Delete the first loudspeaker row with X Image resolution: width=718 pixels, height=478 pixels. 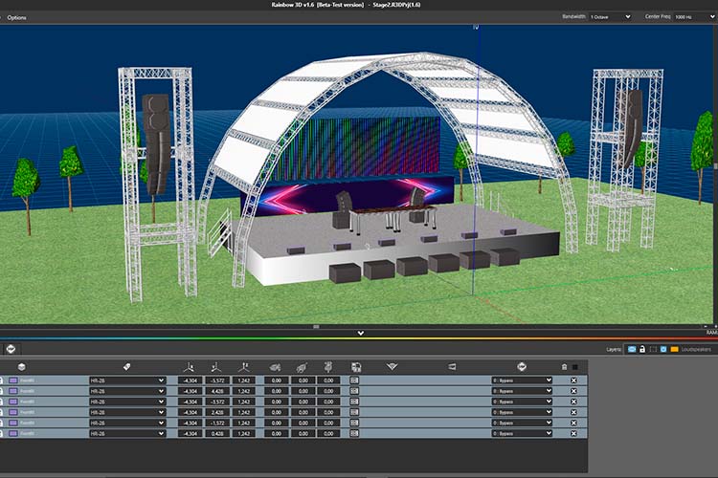[x=573, y=380]
